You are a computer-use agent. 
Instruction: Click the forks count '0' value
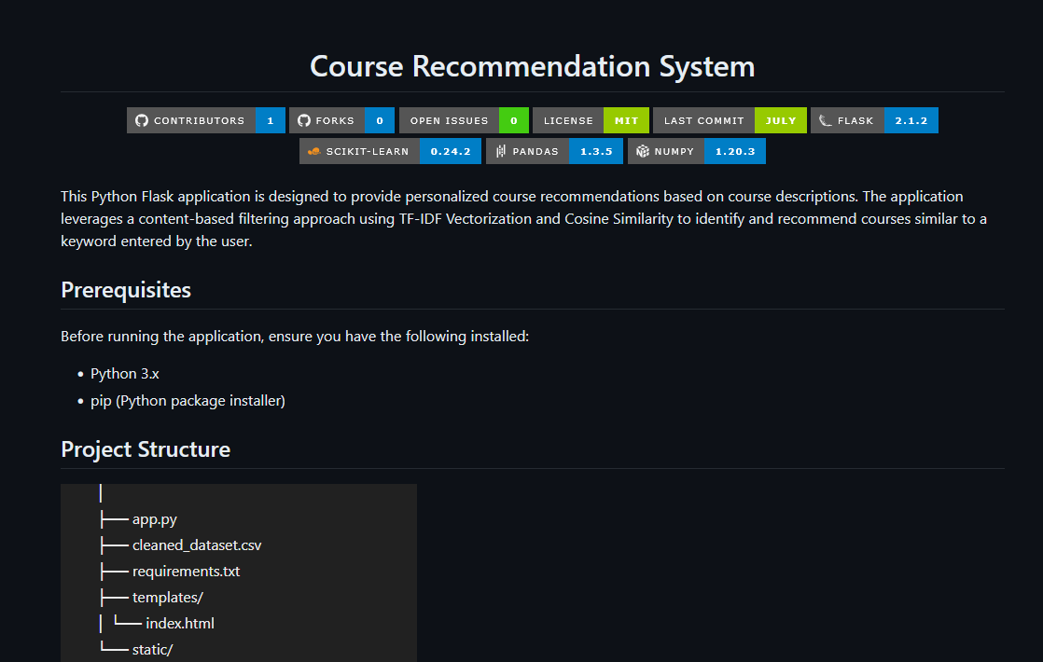[380, 120]
